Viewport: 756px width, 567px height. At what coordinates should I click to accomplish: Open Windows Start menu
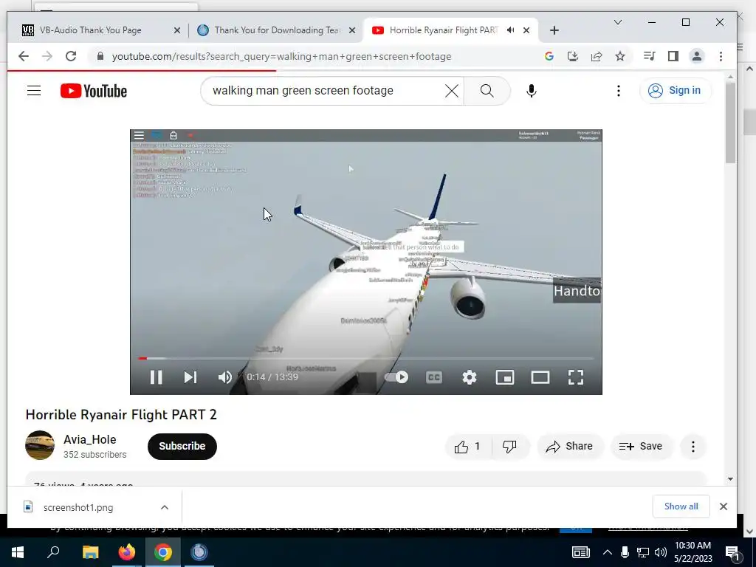[x=18, y=552]
